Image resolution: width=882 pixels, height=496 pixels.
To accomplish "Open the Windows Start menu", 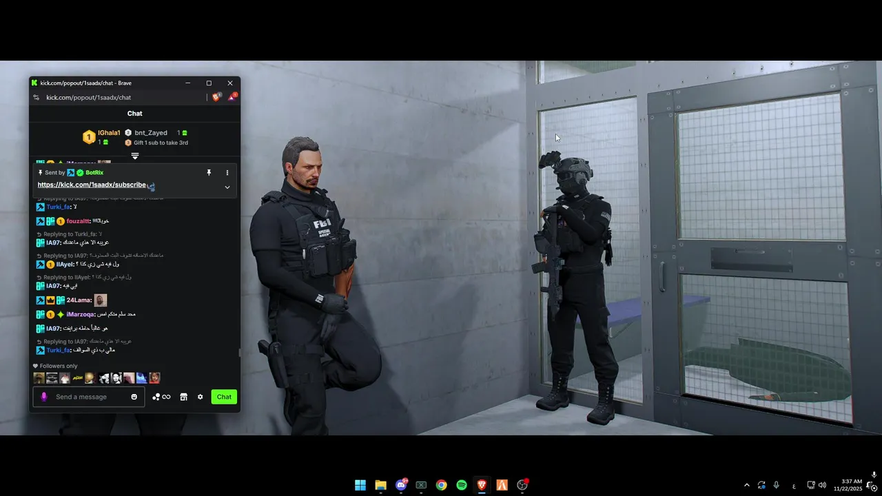I will pos(360,485).
